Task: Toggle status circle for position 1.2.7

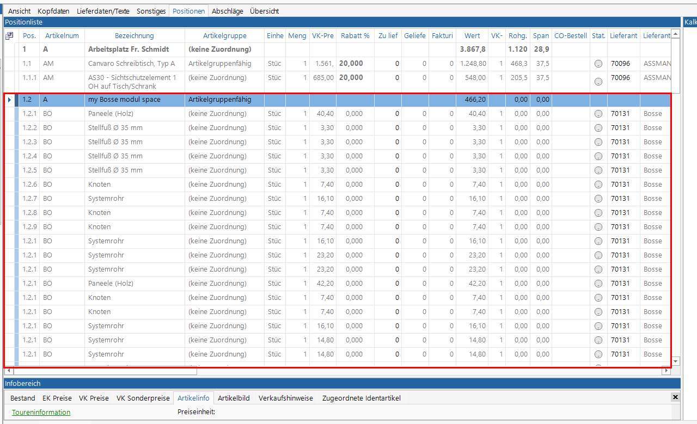Action: tap(598, 199)
